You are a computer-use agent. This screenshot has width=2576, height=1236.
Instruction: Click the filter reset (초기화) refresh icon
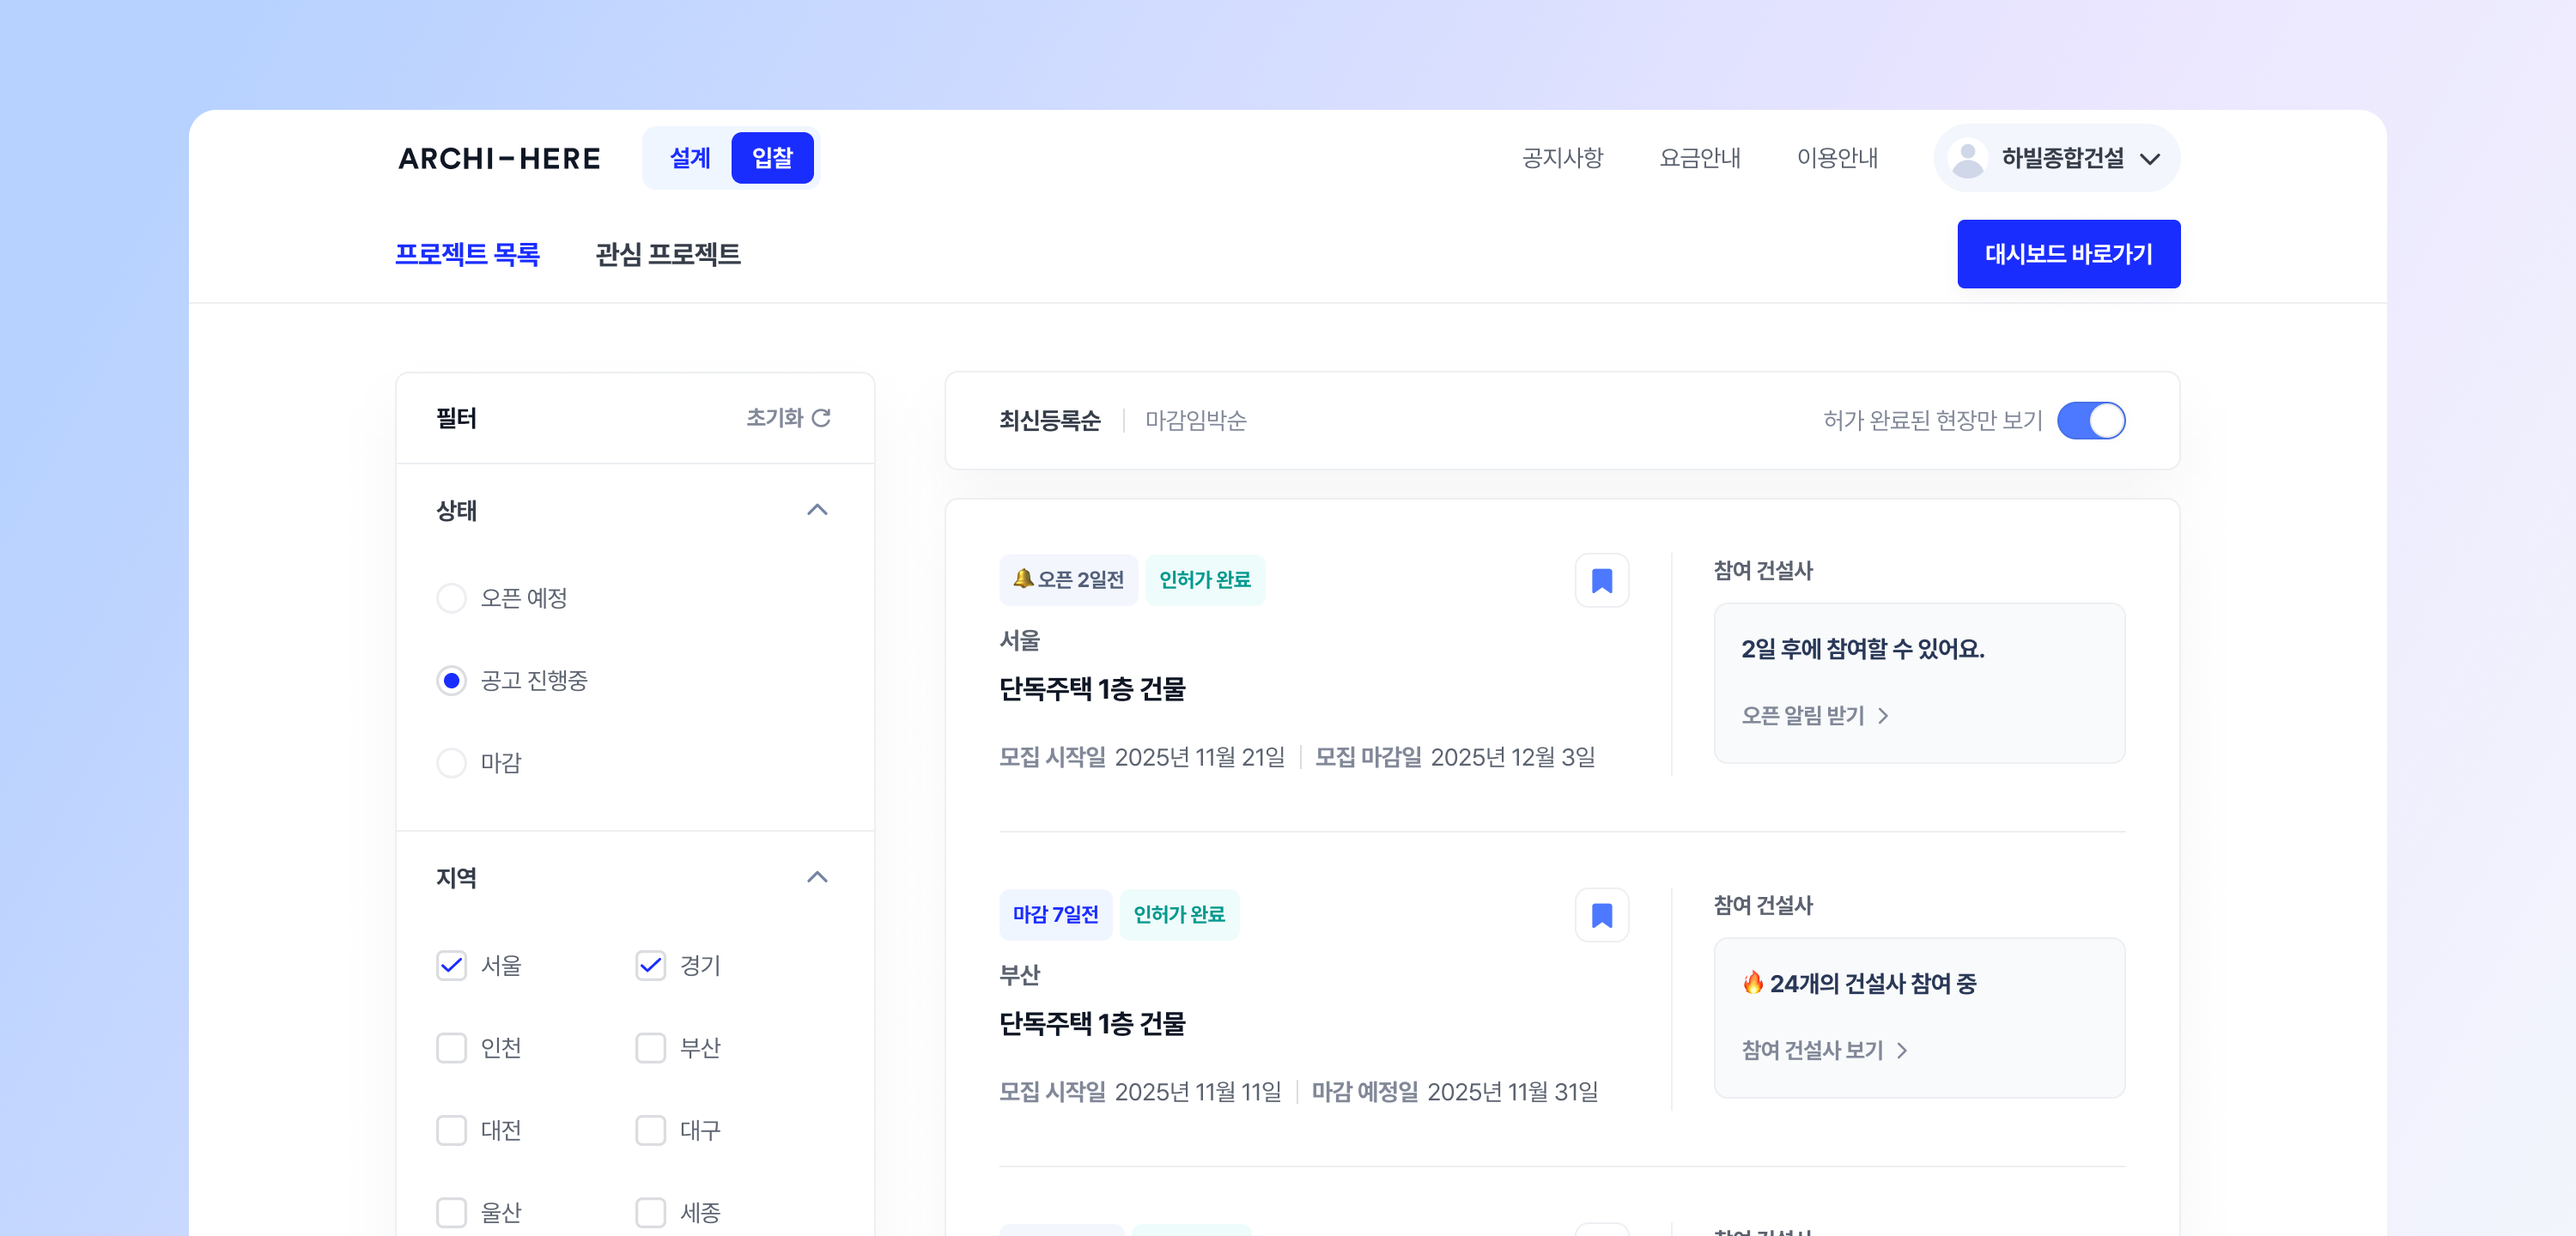click(821, 418)
